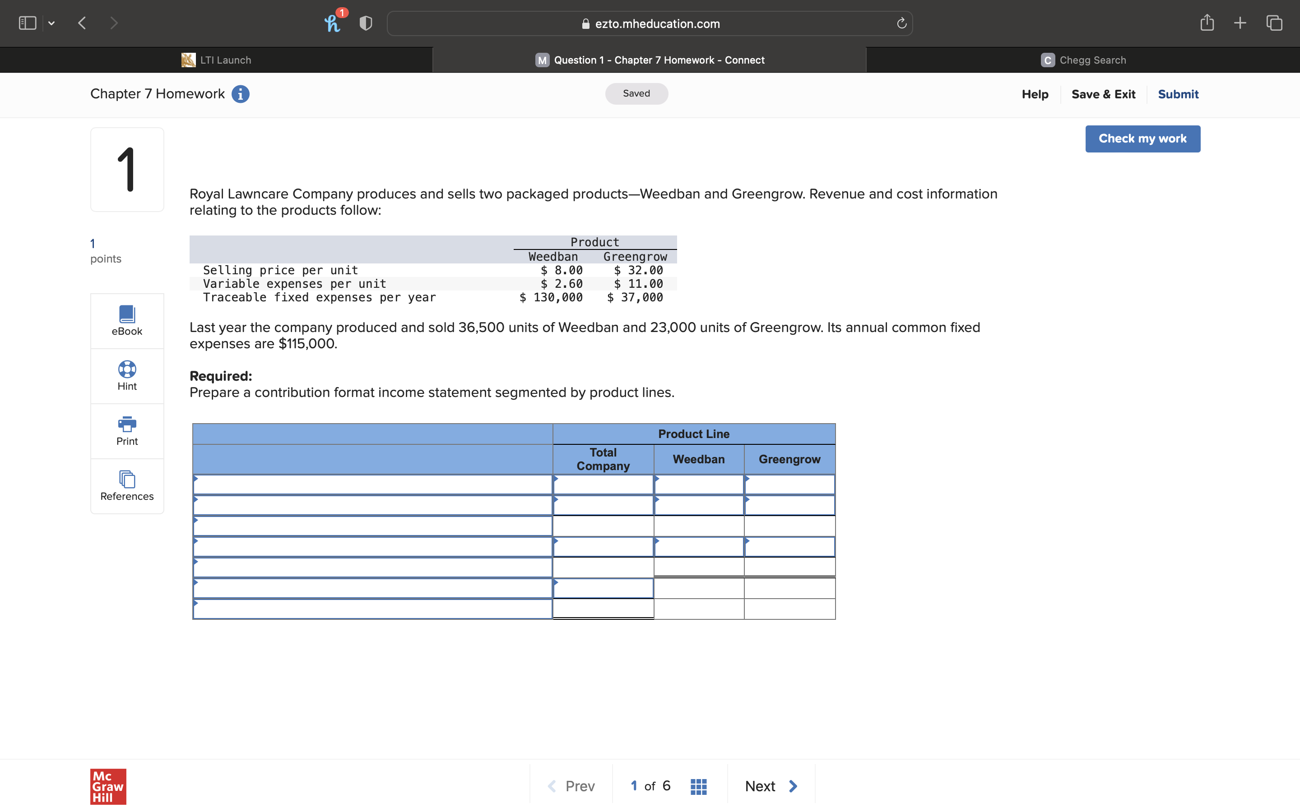Click the Check my work button

click(x=1142, y=138)
